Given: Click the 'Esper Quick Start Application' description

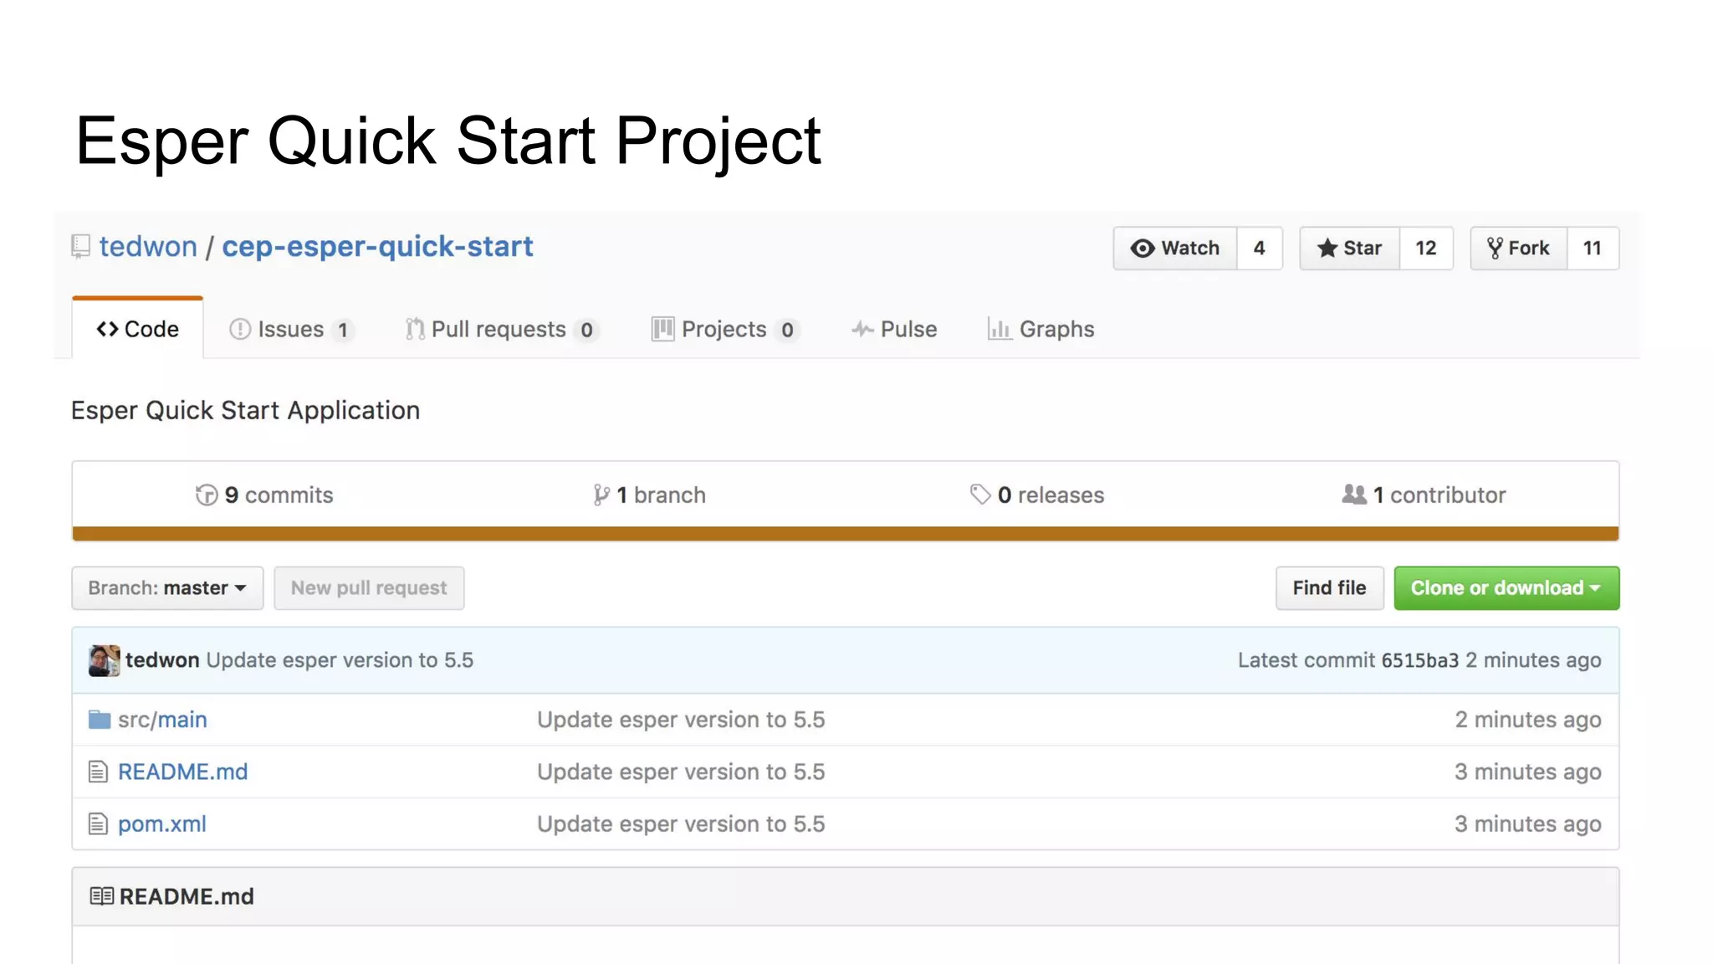Looking at the screenshot, I should pyautogui.click(x=245, y=411).
